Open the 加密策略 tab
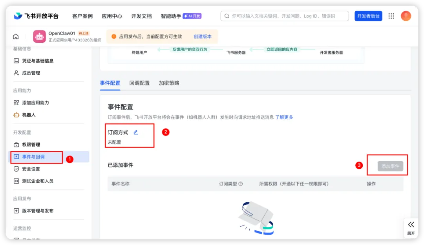The image size is (424, 245). (x=169, y=83)
